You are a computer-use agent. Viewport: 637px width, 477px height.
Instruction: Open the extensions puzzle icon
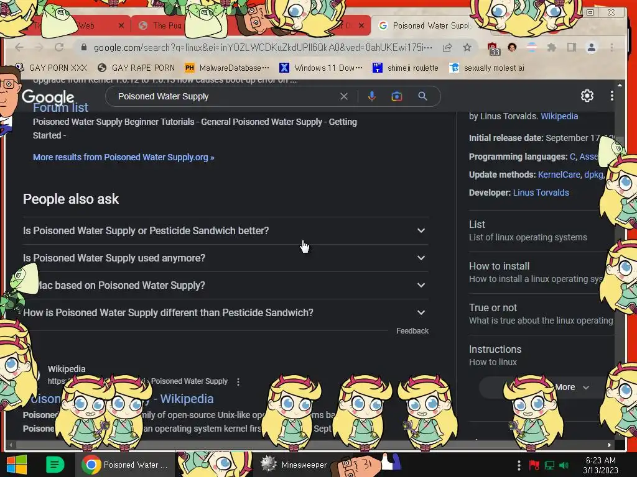(551, 47)
